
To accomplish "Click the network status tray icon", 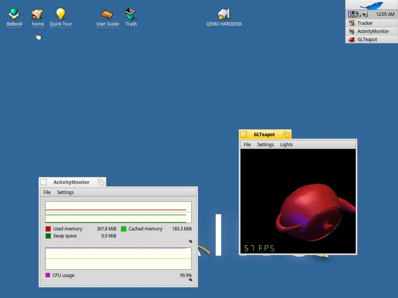I will [x=358, y=14].
